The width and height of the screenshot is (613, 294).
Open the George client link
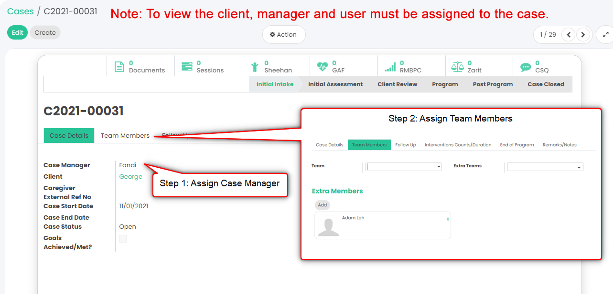(130, 177)
